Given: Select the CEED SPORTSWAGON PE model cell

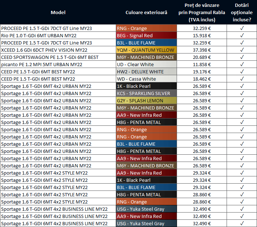Looking at the screenshot, I should [58, 57].
